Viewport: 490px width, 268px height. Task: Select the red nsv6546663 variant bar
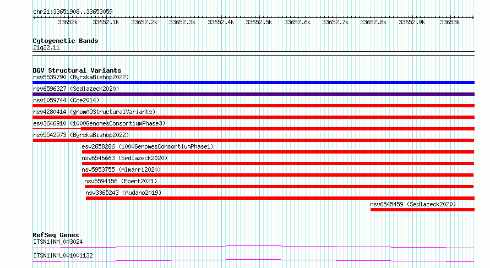click(x=278, y=163)
